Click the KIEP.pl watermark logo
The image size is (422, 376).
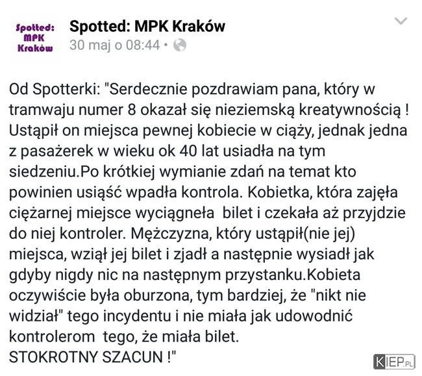point(394,362)
